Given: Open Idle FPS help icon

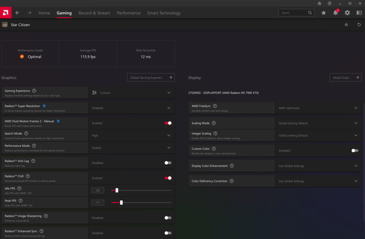Looking at the screenshot, I should pos(19,188).
